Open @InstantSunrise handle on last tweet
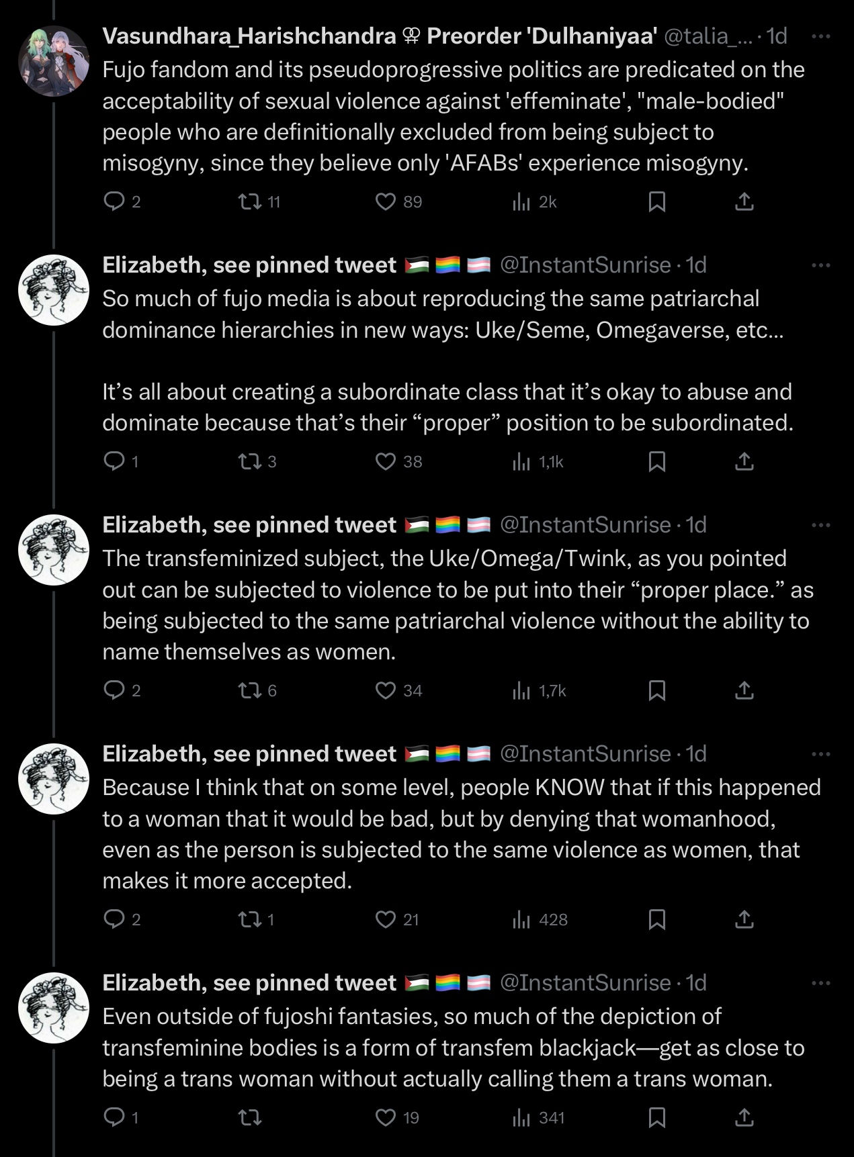Screen dimensions: 854x1157 585,983
